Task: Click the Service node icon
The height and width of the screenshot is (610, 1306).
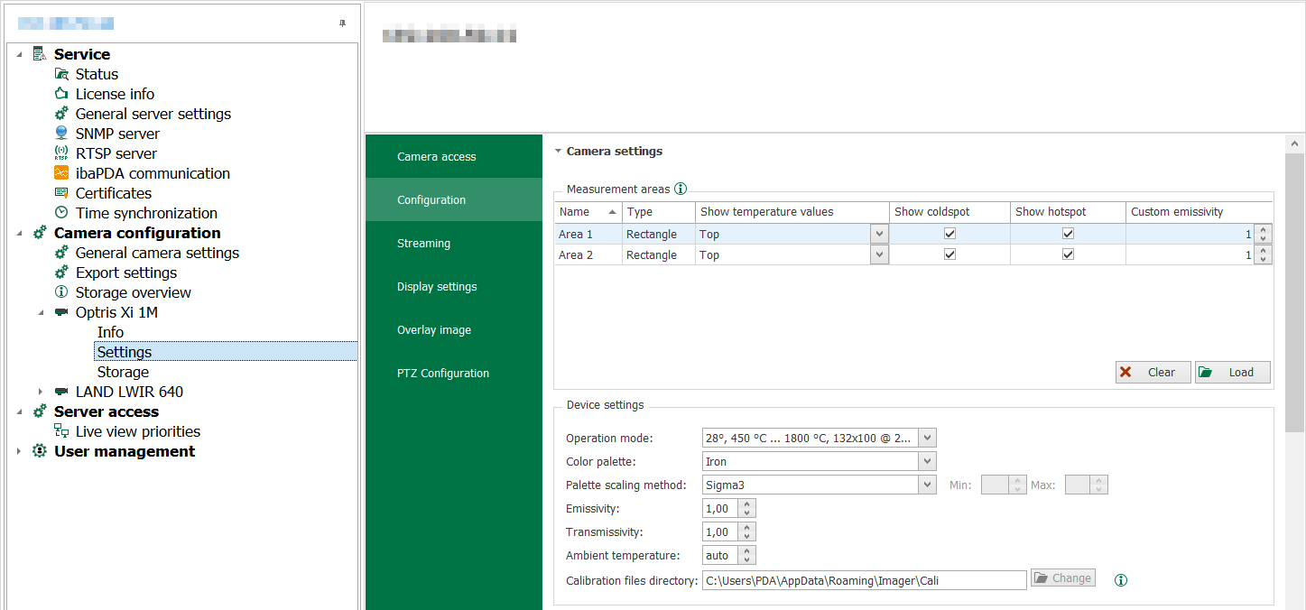Action: pos(40,54)
